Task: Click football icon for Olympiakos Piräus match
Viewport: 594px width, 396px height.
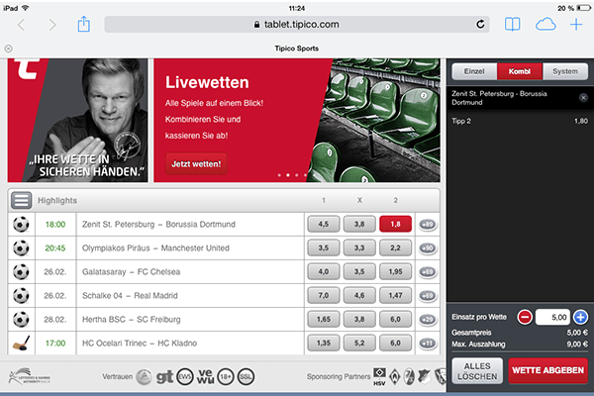Action: pos(21,248)
